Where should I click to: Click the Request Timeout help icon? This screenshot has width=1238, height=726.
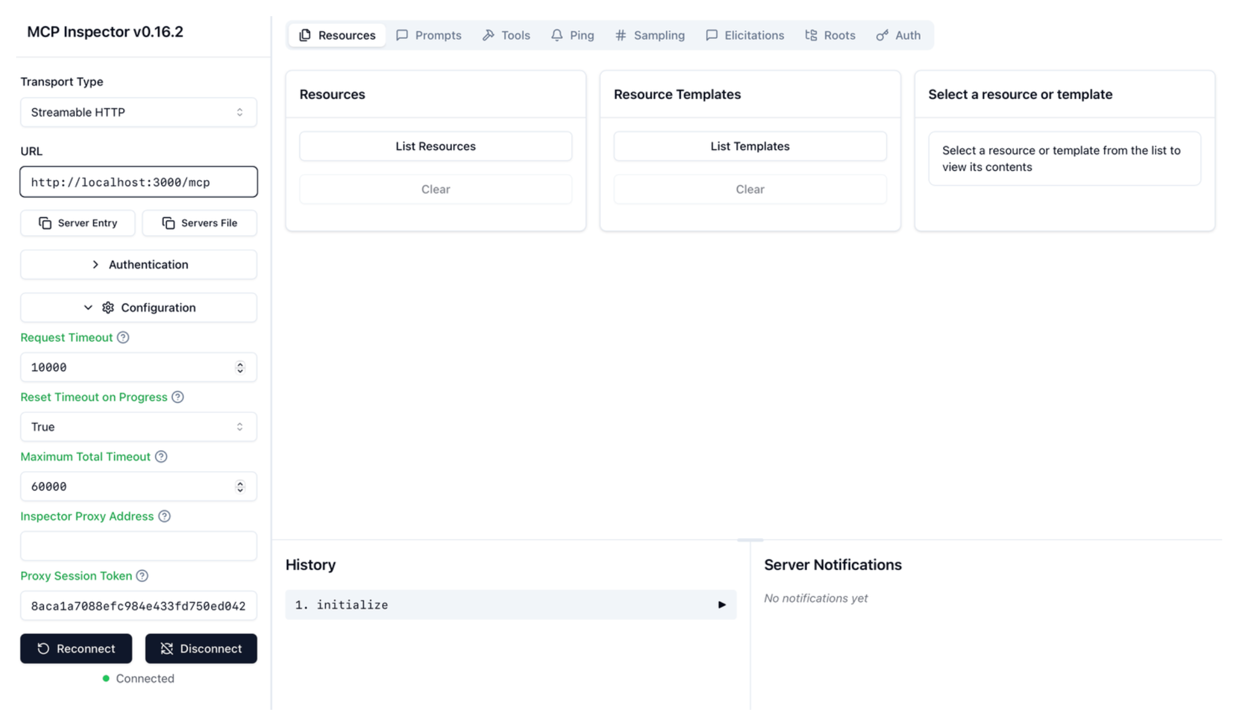coord(123,337)
